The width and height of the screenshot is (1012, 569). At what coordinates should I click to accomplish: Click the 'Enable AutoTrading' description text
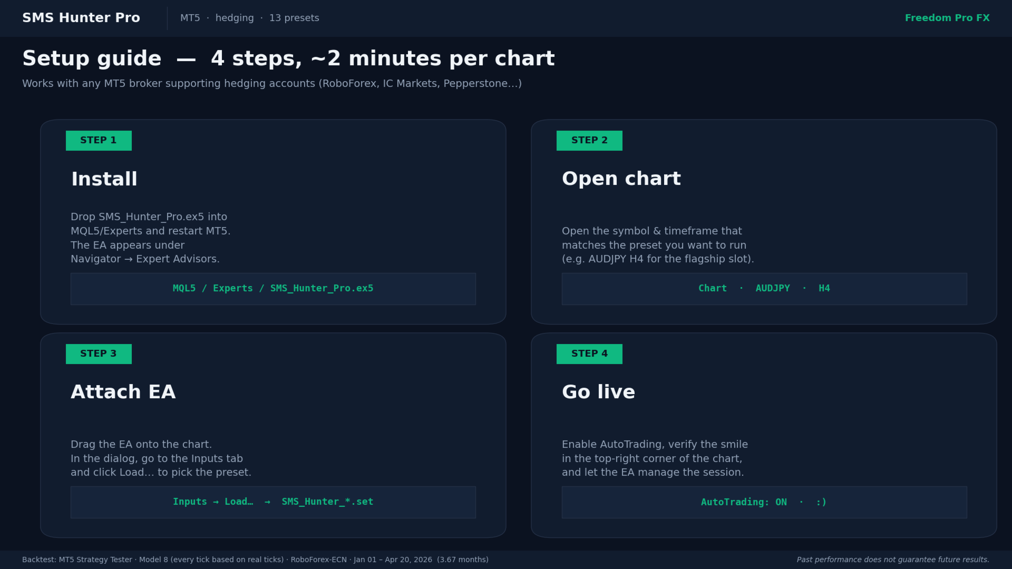[654, 458]
